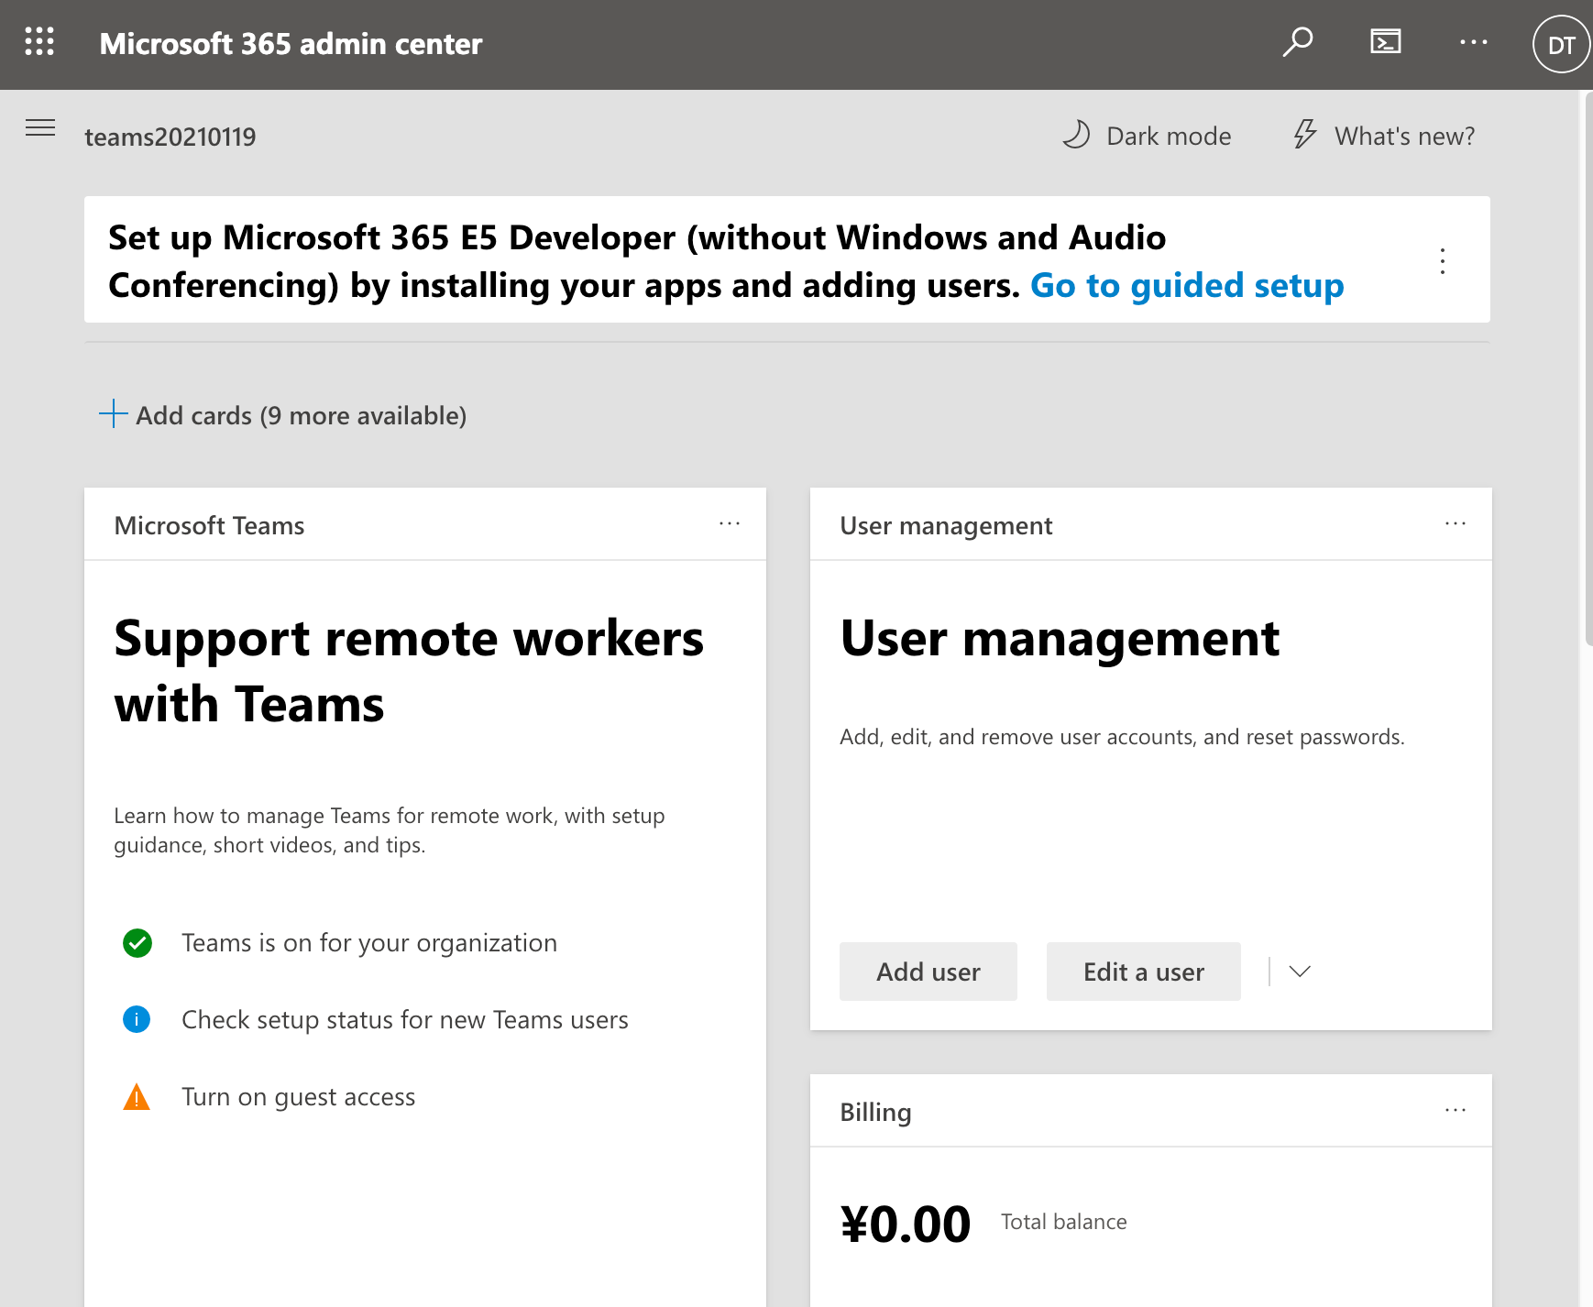Image resolution: width=1593 pixels, height=1307 pixels.
Task: Open setup banner vertical ellipsis menu
Action: 1443,261
